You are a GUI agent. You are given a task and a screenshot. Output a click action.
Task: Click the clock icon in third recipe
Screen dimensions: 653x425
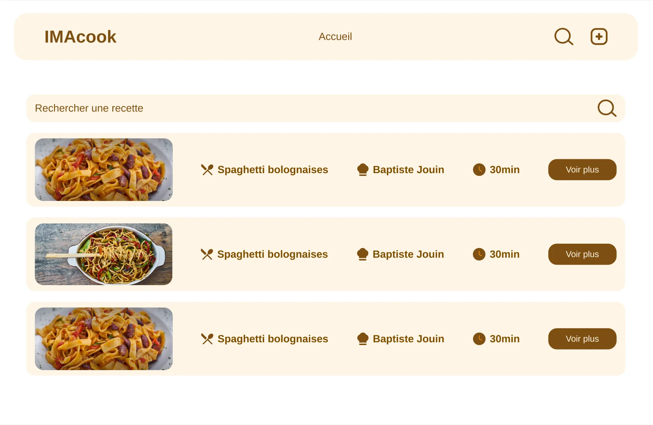tap(479, 339)
